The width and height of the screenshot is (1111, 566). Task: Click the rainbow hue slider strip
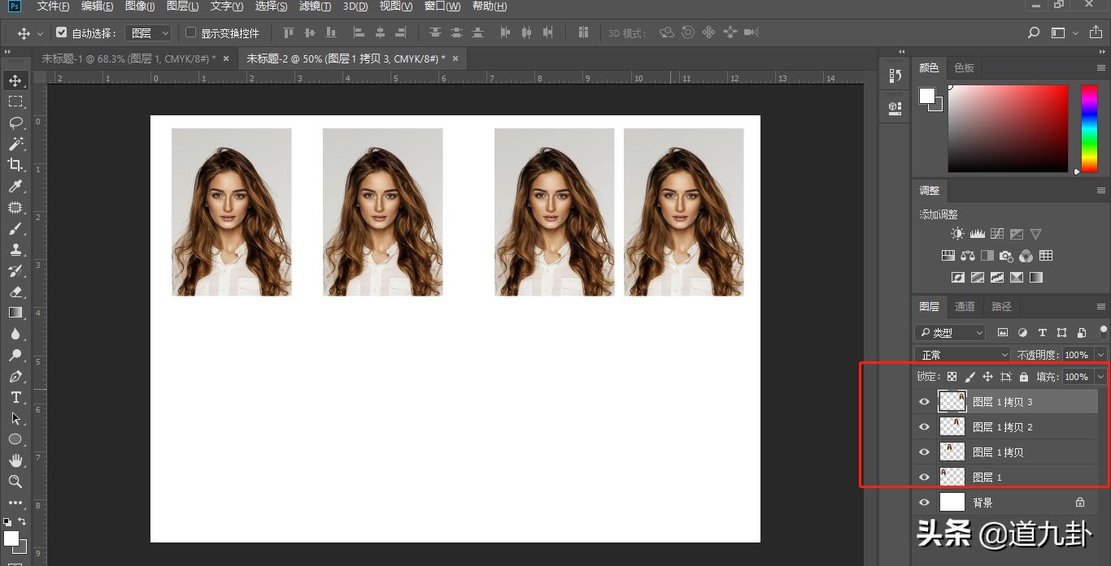point(1089,128)
